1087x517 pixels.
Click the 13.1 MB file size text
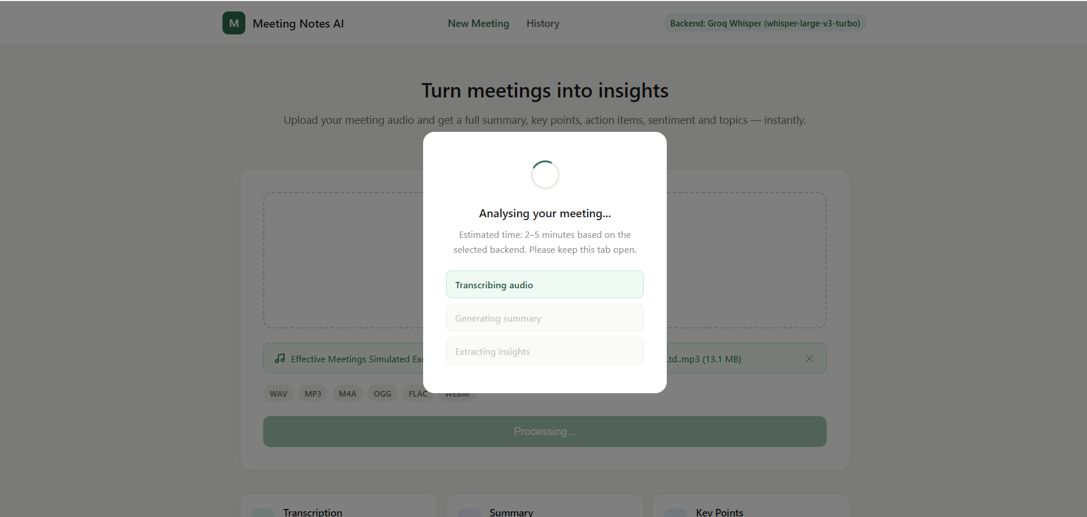point(722,359)
